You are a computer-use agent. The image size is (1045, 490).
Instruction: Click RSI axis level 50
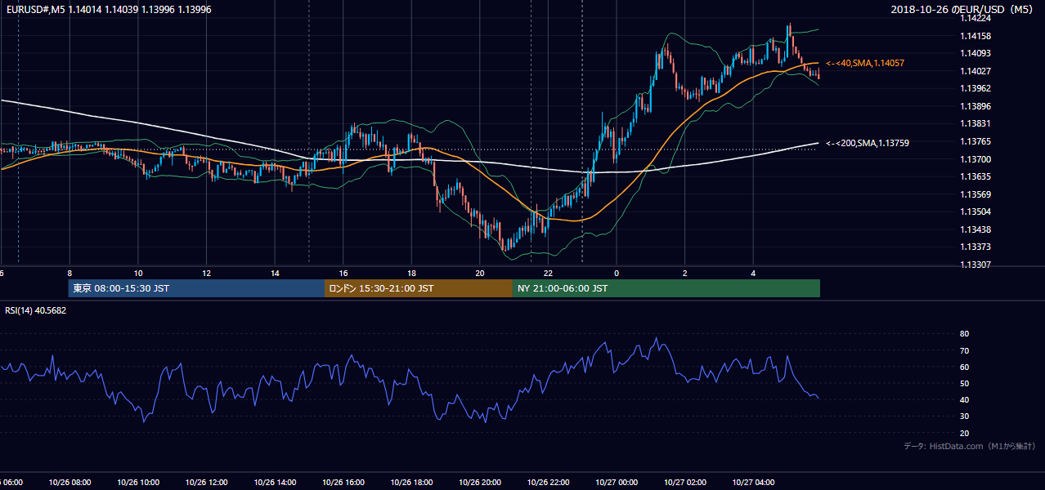pos(964,383)
